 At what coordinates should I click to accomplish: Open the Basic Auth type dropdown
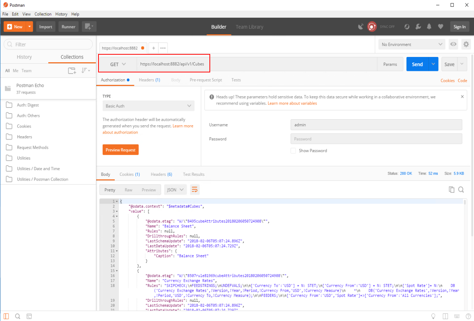click(x=148, y=106)
